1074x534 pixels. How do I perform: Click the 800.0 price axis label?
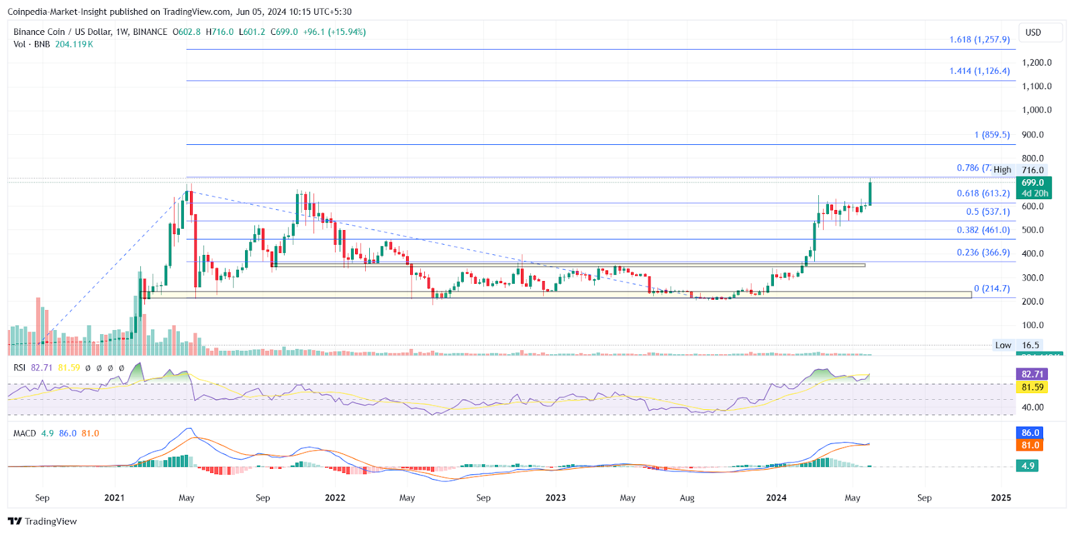tap(1033, 158)
